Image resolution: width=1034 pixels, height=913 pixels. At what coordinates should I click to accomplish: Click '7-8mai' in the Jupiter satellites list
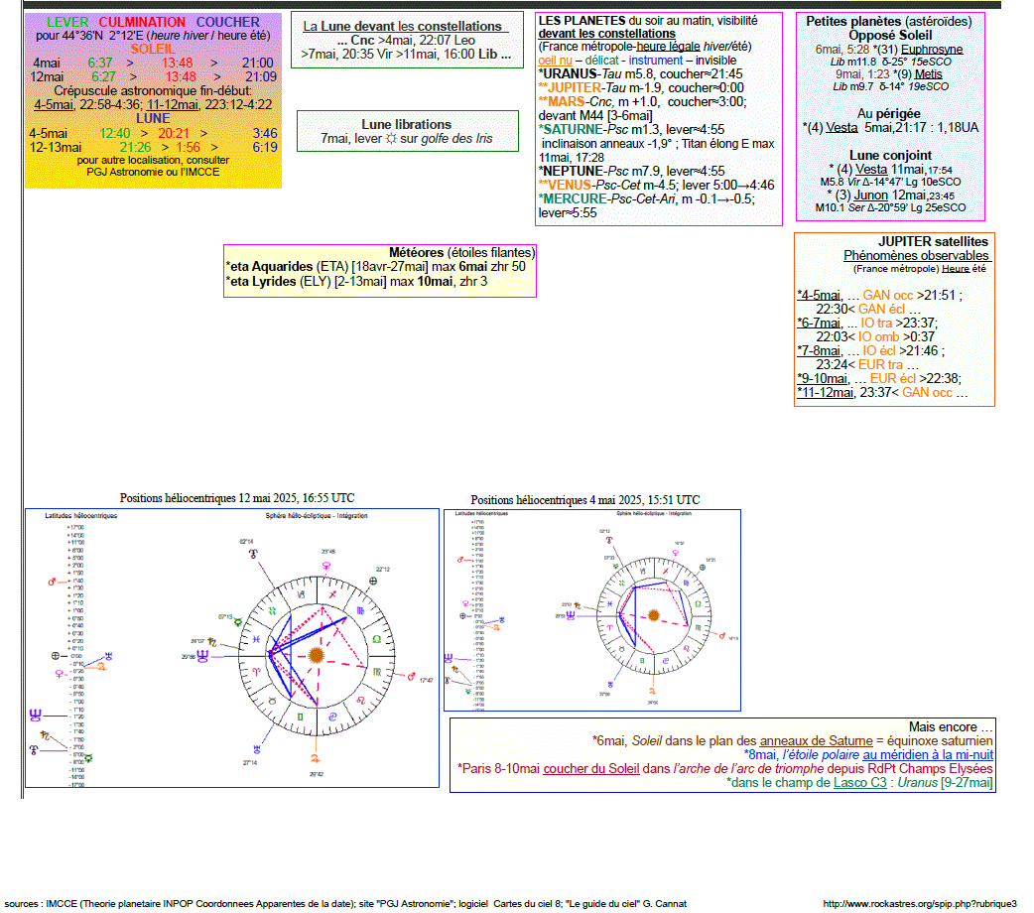point(821,351)
